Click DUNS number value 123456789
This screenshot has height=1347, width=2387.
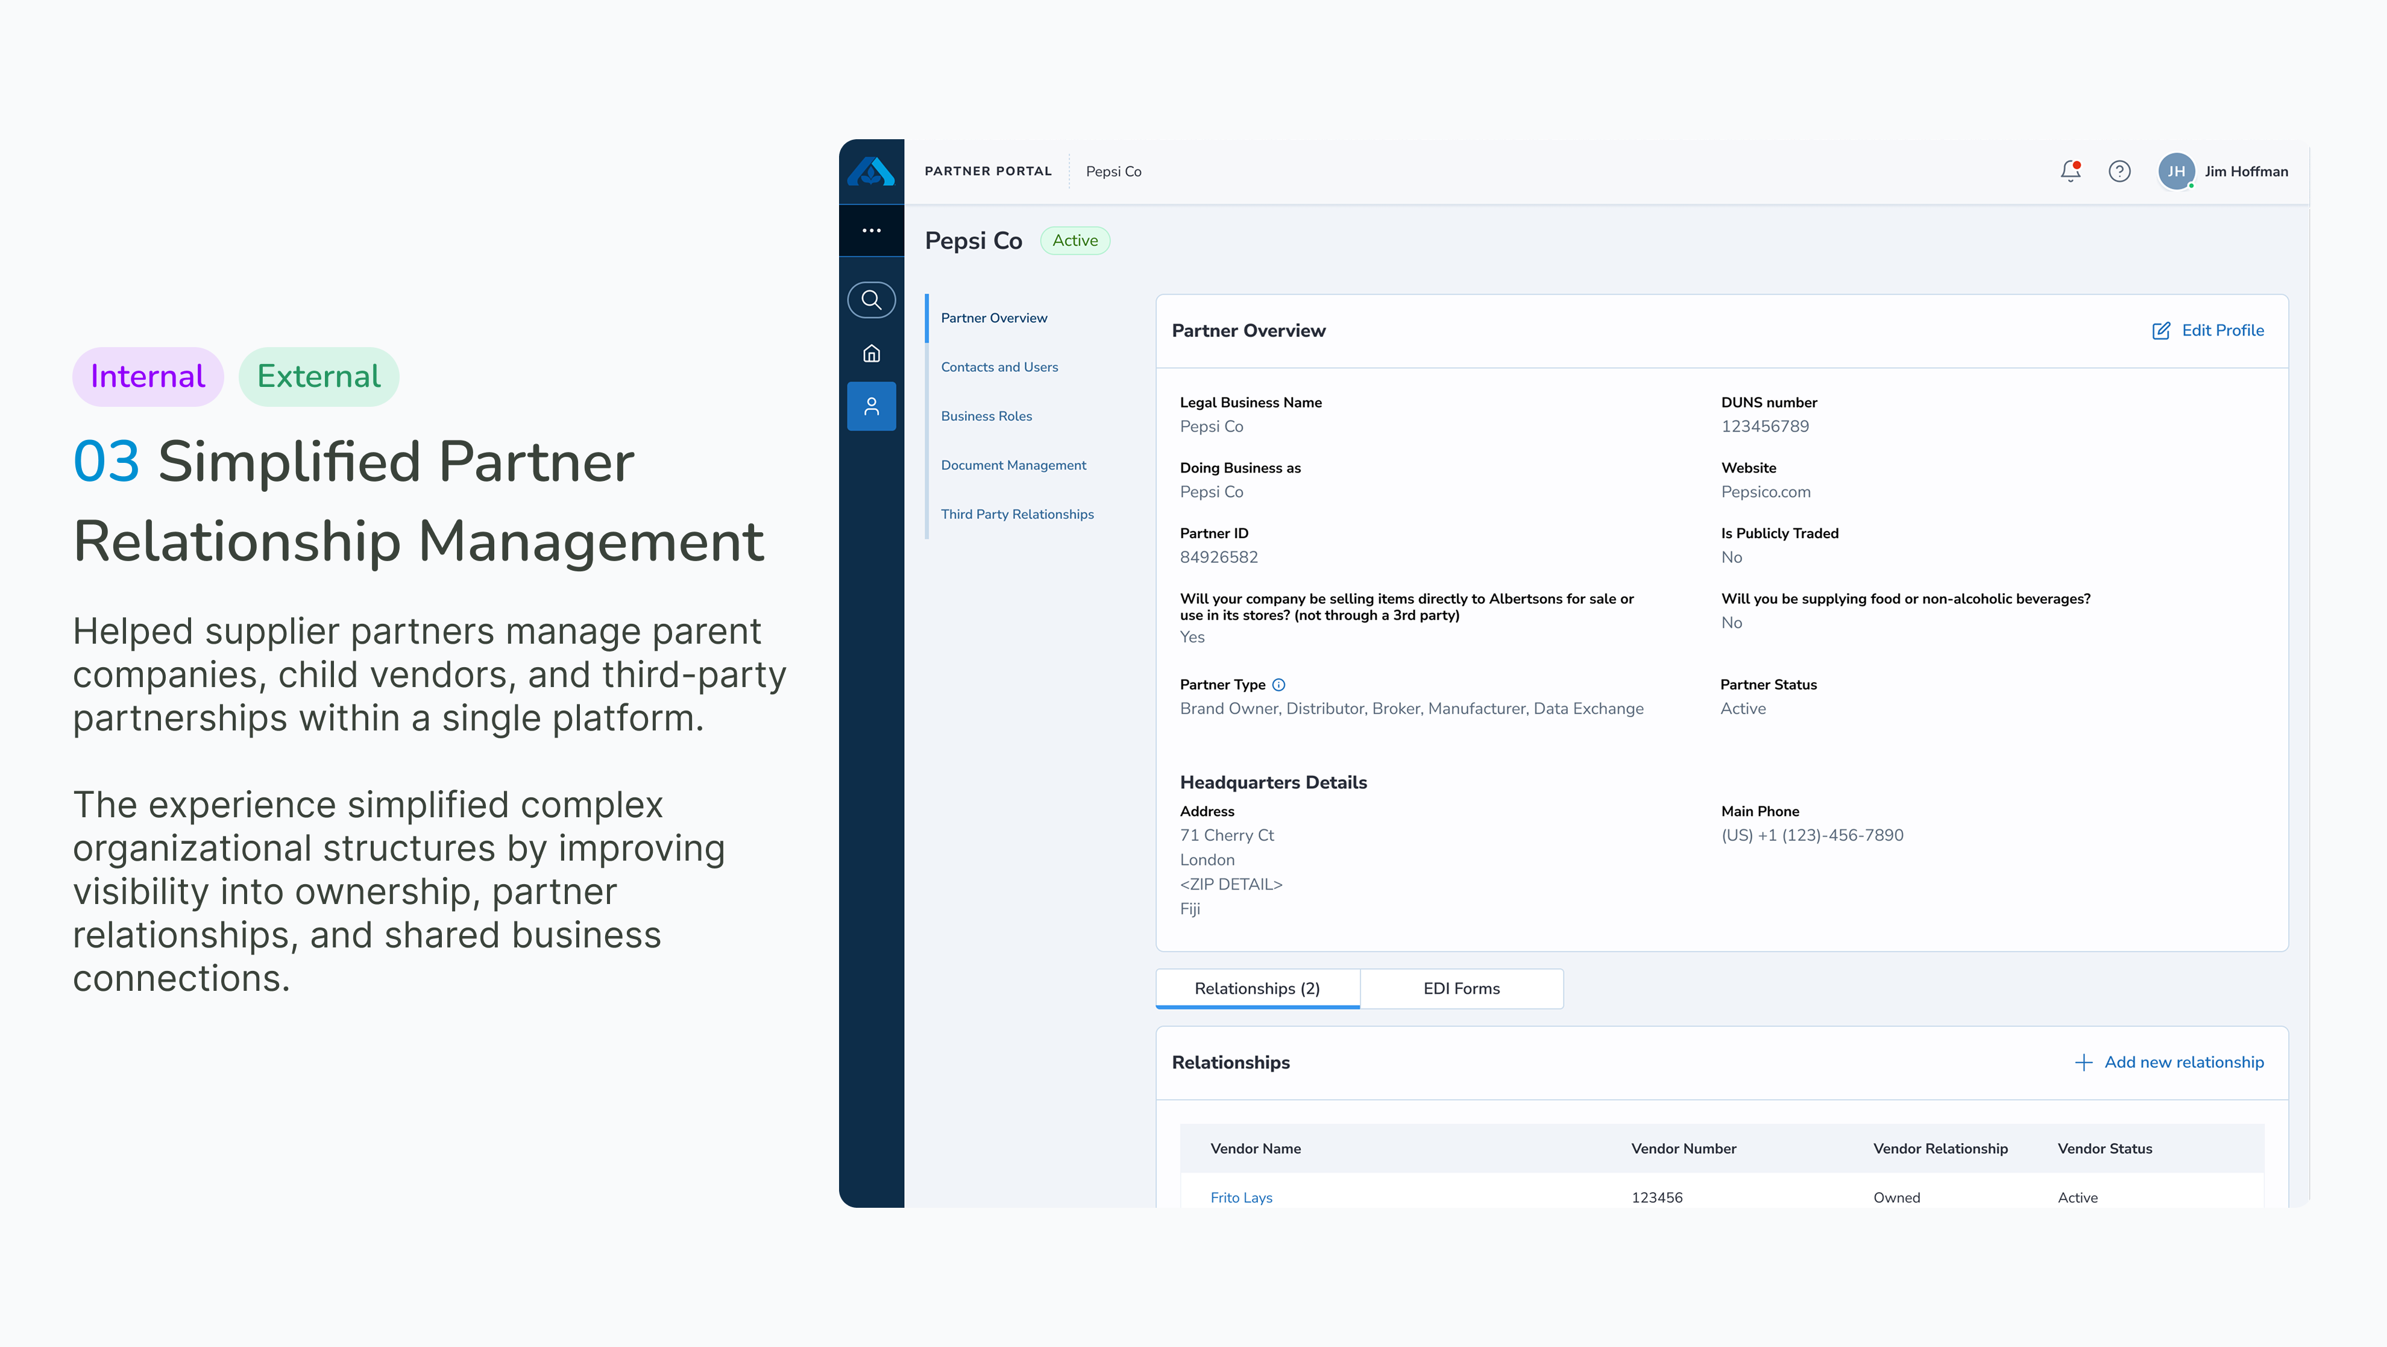pos(1764,426)
